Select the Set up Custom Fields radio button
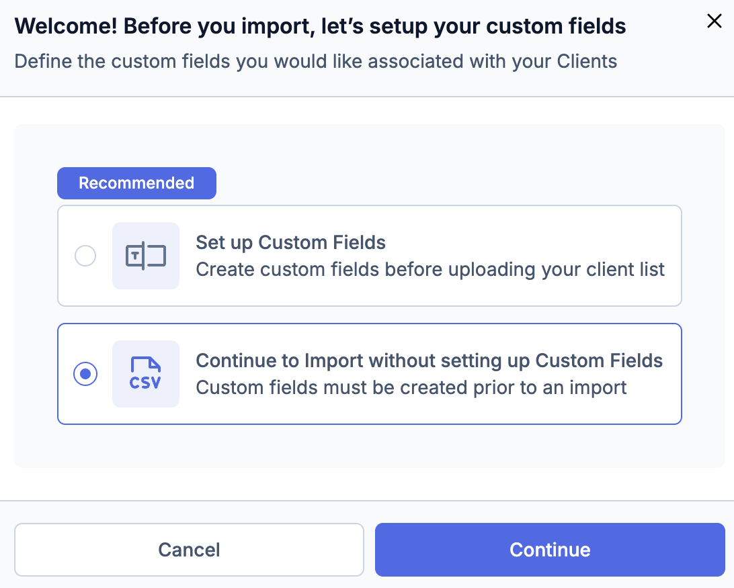The height and width of the screenshot is (588, 734). click(x=85, y=256)
